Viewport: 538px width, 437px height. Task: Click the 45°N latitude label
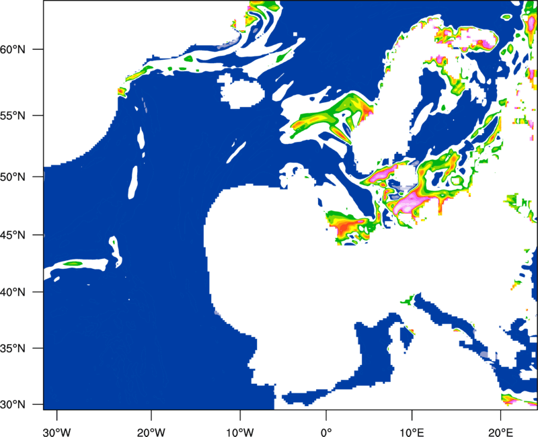pos(13,235)
